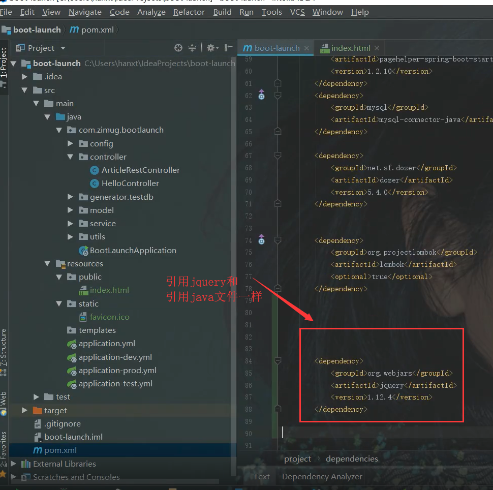Close the index.html editor tab

[x=377, y=48]
